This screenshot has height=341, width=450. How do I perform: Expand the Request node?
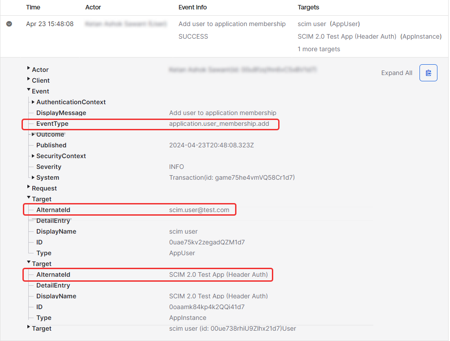pos(29,187)
